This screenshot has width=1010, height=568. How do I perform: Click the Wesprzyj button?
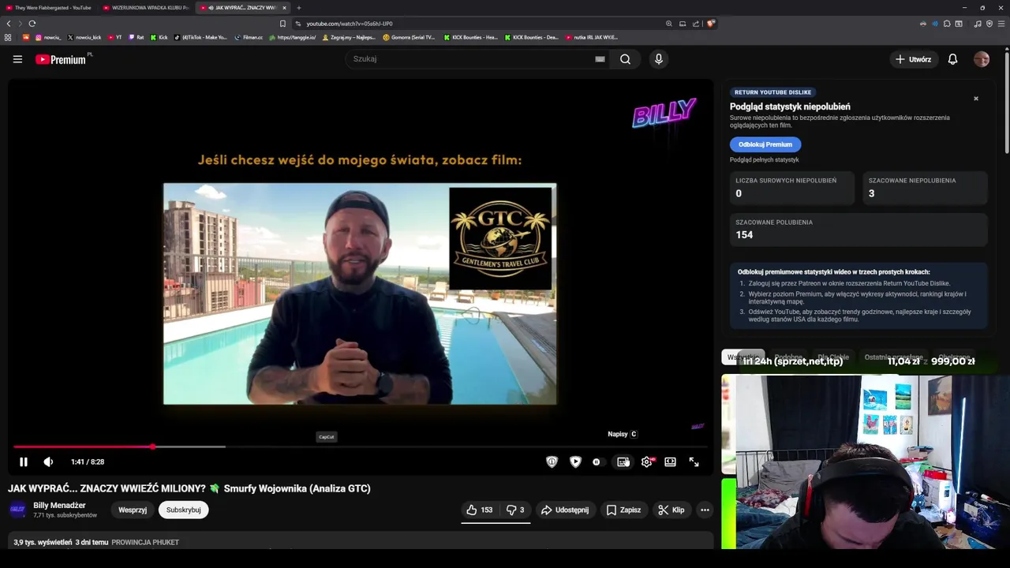coord(133,510)
